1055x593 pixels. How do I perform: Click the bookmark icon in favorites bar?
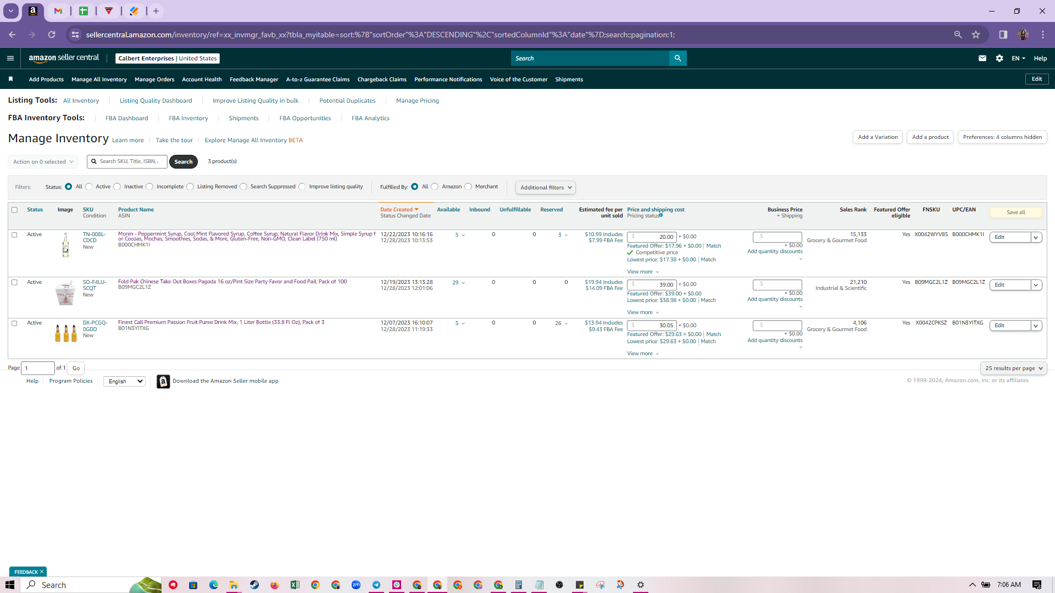(x=10, y=79)
